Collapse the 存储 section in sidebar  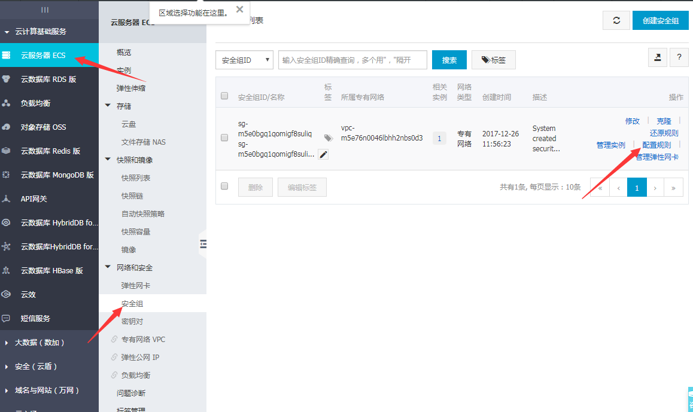108,106
